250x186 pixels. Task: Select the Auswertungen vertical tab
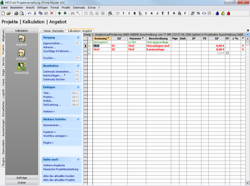tap(3, 128)
